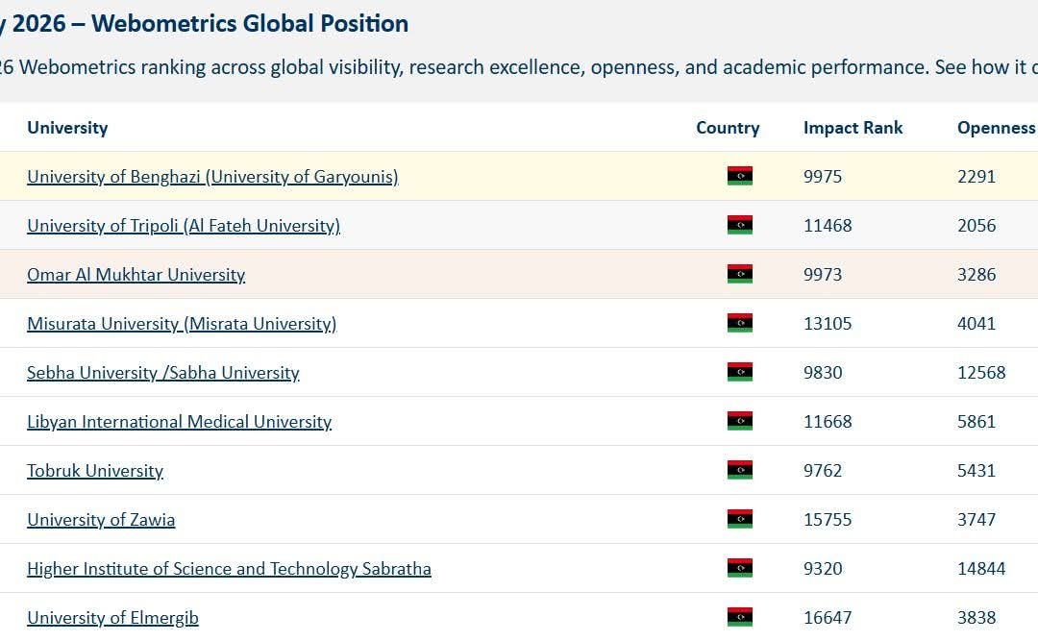Open University of Zawia link
This screenshot has width=1038, height=641.
click(101, 520)
